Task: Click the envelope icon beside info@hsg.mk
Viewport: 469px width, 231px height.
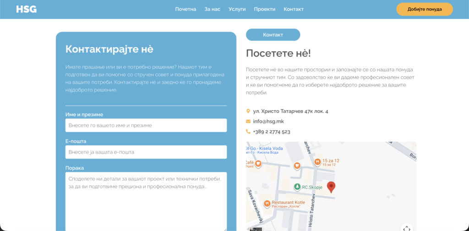Action: click(x=248, y=121)
